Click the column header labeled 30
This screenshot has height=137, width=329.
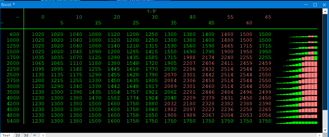click(x=155, y=17)
